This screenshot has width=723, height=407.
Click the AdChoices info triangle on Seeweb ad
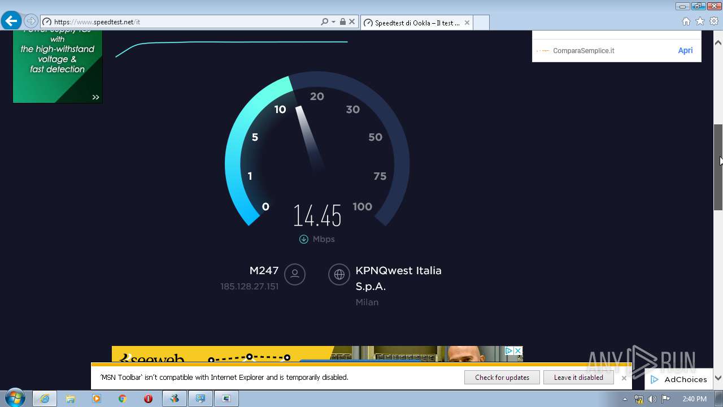pos(508,351)
